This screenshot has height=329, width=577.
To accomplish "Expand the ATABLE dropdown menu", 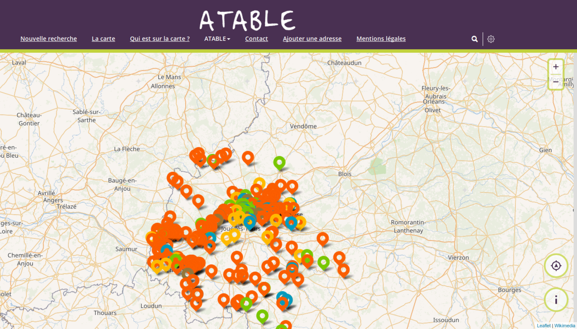I will tap(217, 39).
